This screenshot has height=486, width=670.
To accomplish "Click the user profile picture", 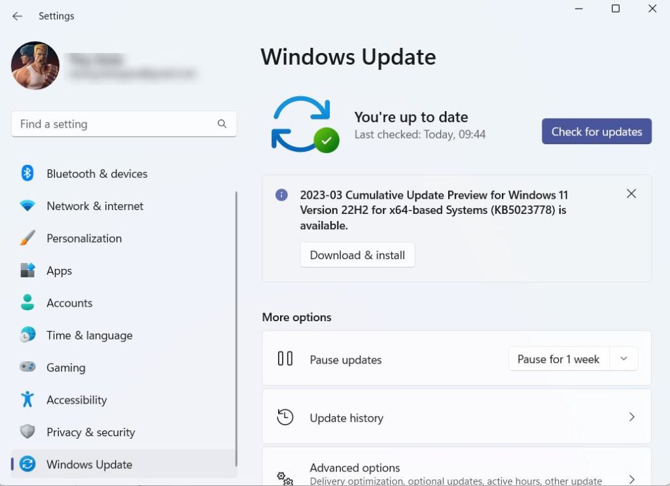I will pos(35,65).
